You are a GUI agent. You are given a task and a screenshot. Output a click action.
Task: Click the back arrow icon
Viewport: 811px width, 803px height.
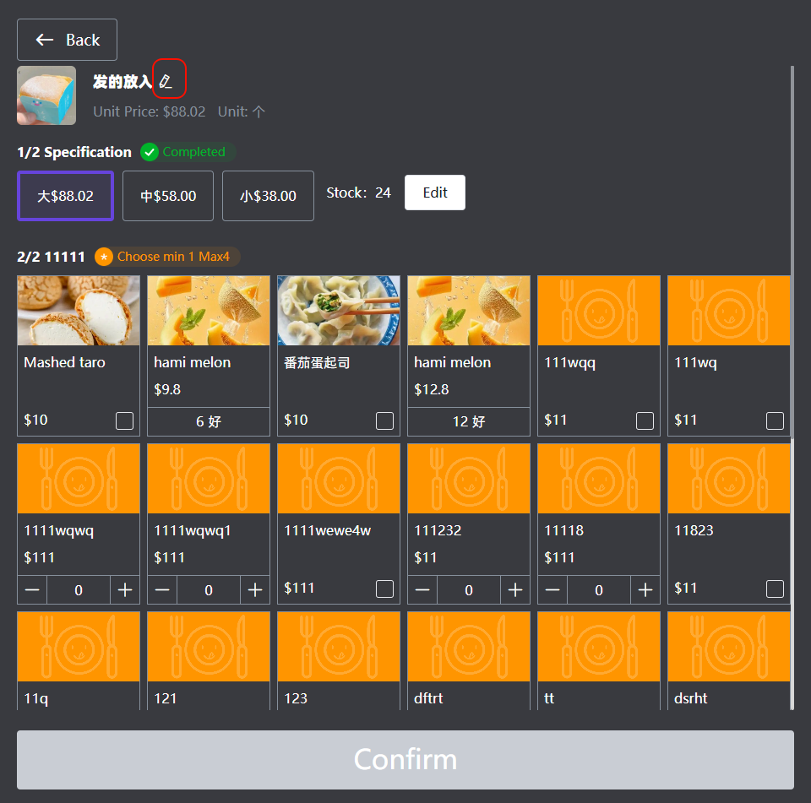[45, 40]
